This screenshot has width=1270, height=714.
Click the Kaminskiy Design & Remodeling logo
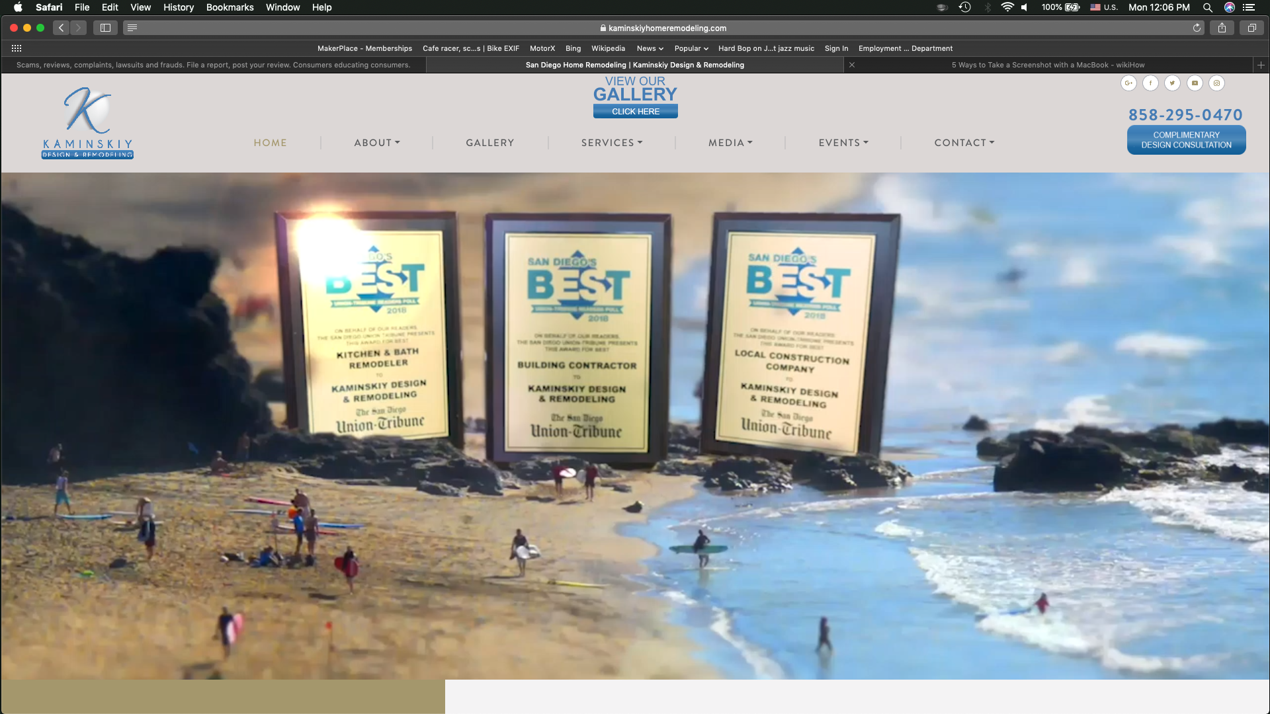(87, 123)
